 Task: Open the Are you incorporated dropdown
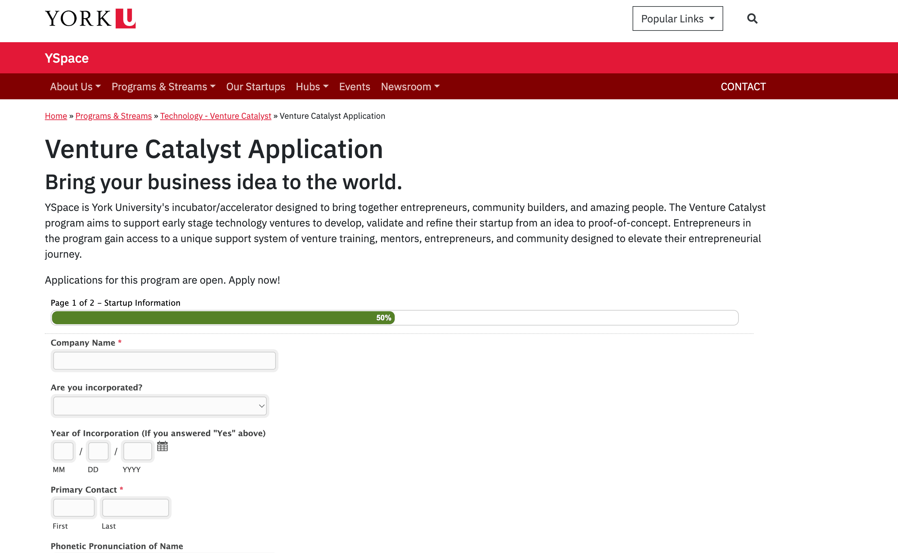(x=160, y=406)
